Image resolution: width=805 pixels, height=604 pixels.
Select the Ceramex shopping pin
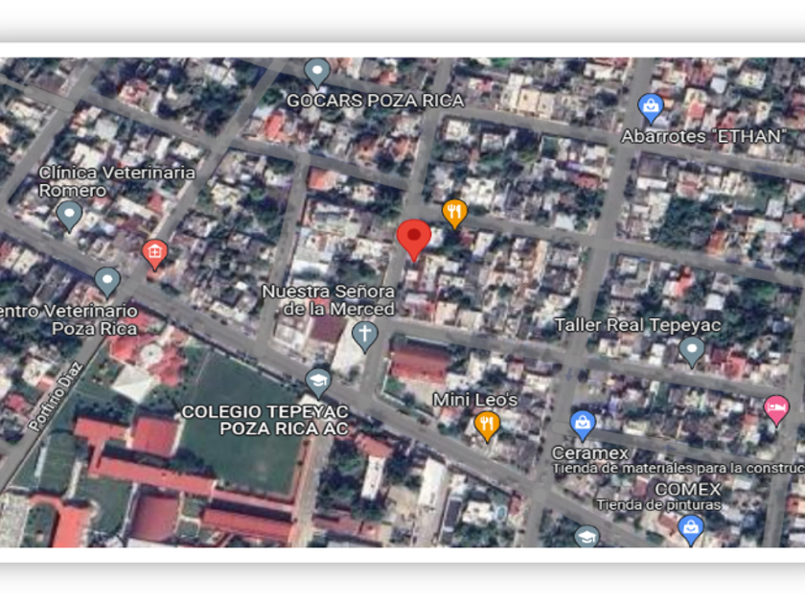coord(583,426)
